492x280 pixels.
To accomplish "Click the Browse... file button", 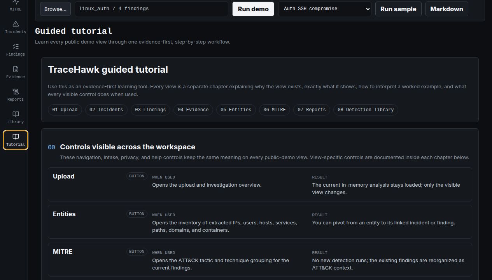I will coord(55,9).
